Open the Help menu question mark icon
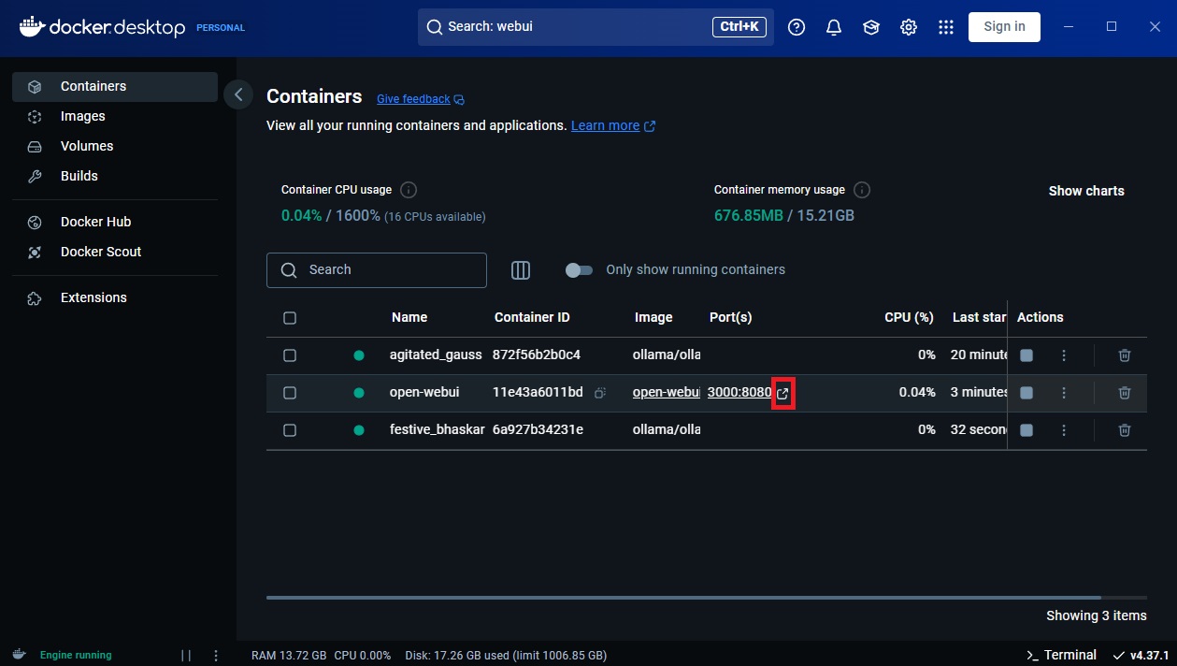The height and width of the screenshot is (666, 1177). coord(797,27)
